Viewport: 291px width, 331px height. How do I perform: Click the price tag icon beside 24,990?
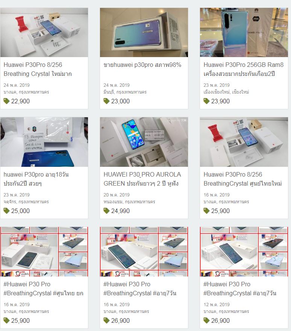coord(107,211)
